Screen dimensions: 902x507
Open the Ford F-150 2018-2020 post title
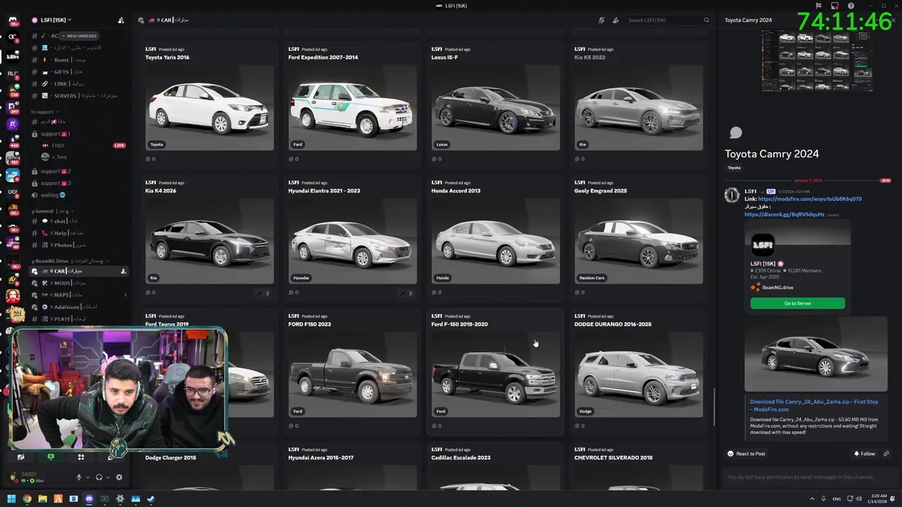[459, 324]
